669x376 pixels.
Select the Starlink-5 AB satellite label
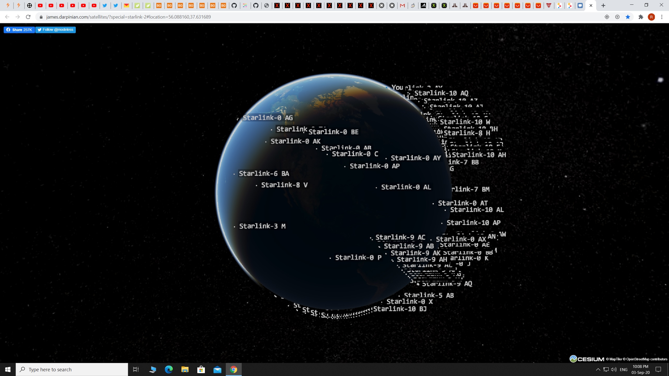pos(429,295)
